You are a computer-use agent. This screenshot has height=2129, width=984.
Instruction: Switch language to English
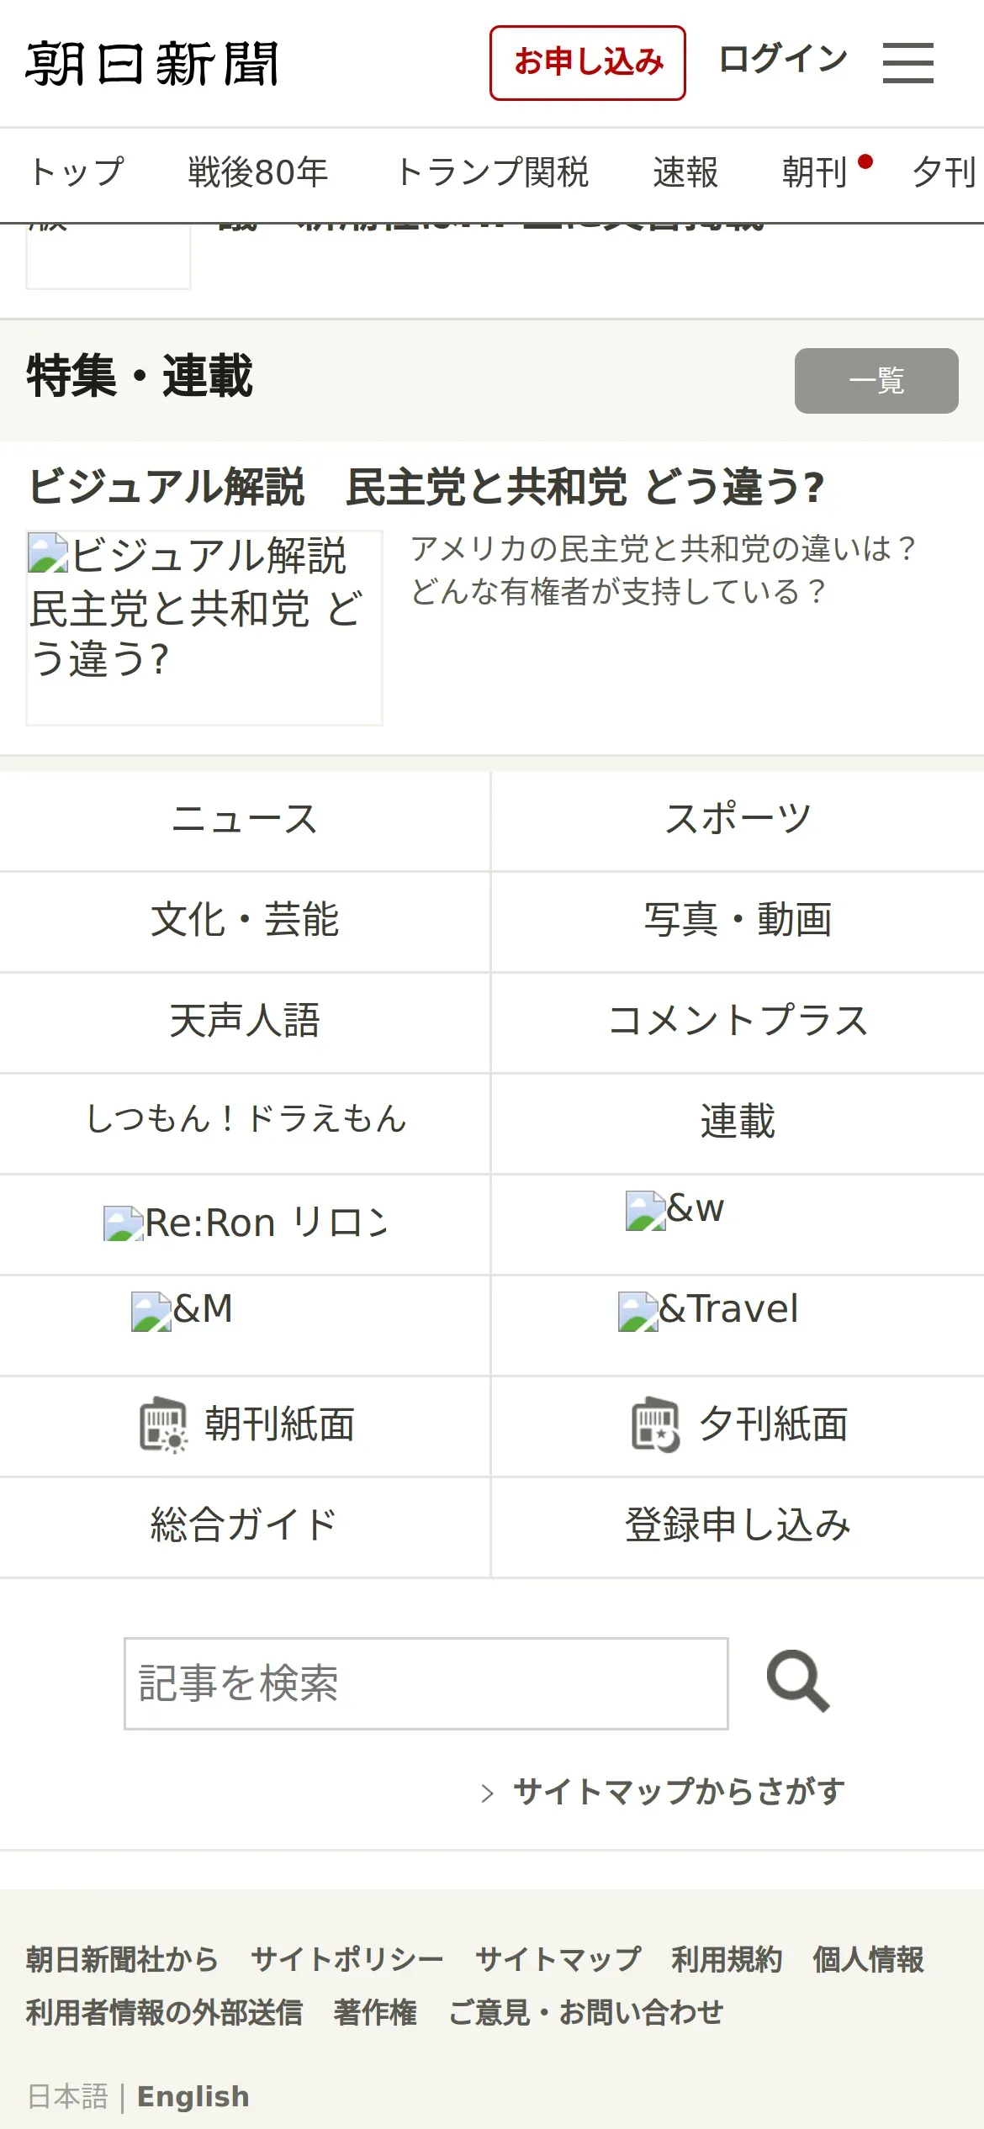(193, 2097)
